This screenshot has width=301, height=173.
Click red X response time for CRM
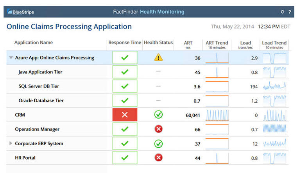(x=125, y=115)
